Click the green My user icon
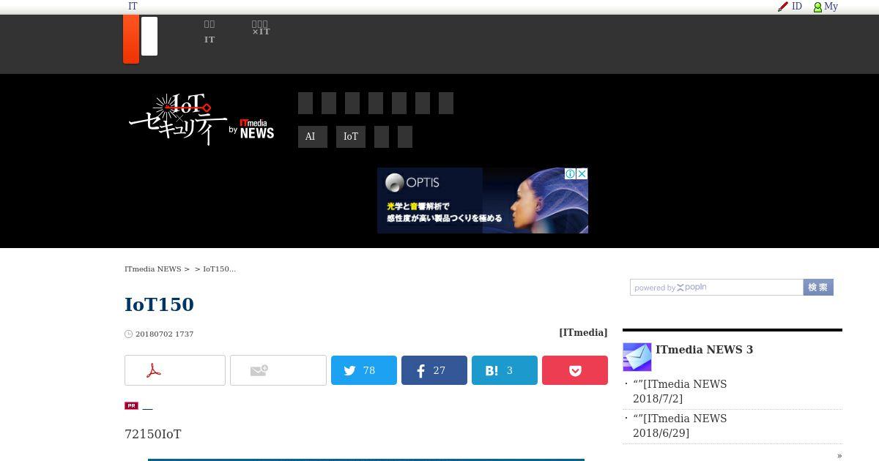 pos(817,7)
